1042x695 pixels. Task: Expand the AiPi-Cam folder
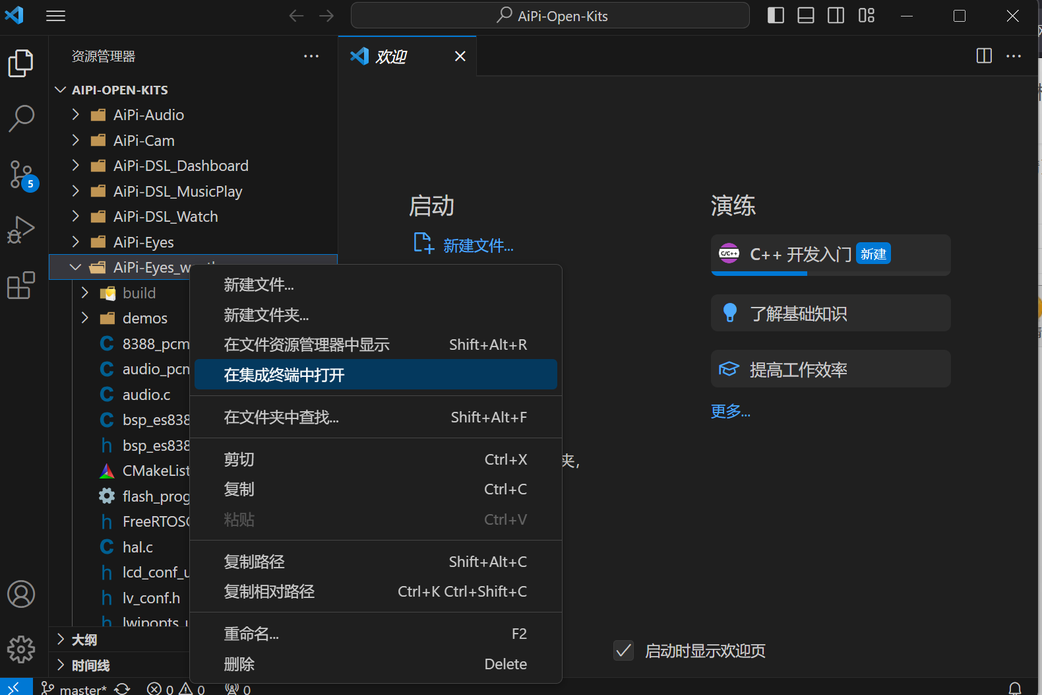pyautogui.click(x=194, y=141)
